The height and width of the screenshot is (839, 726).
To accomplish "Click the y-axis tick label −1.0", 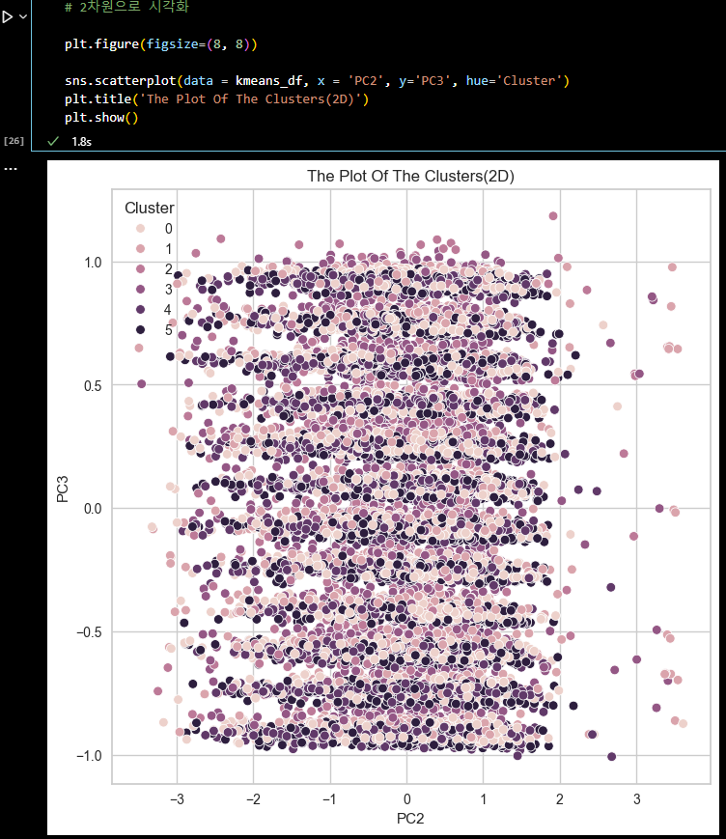I will (89, 756).
